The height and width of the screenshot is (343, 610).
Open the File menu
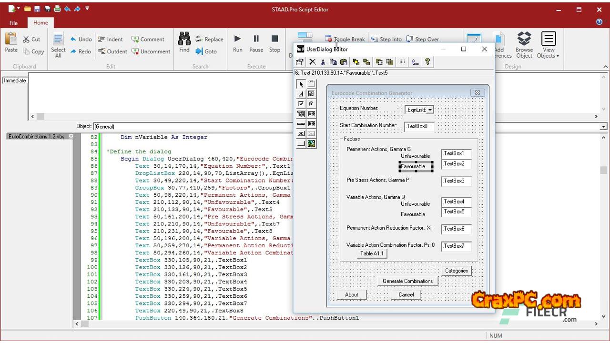(14, 23)
